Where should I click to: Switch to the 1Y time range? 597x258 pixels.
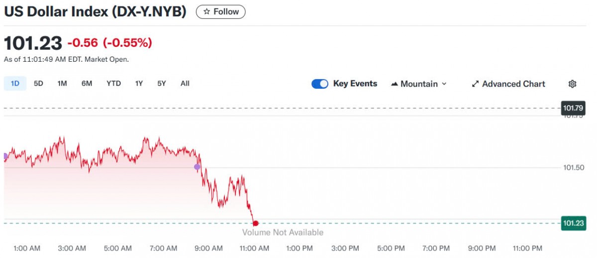[x=139, y=83]
